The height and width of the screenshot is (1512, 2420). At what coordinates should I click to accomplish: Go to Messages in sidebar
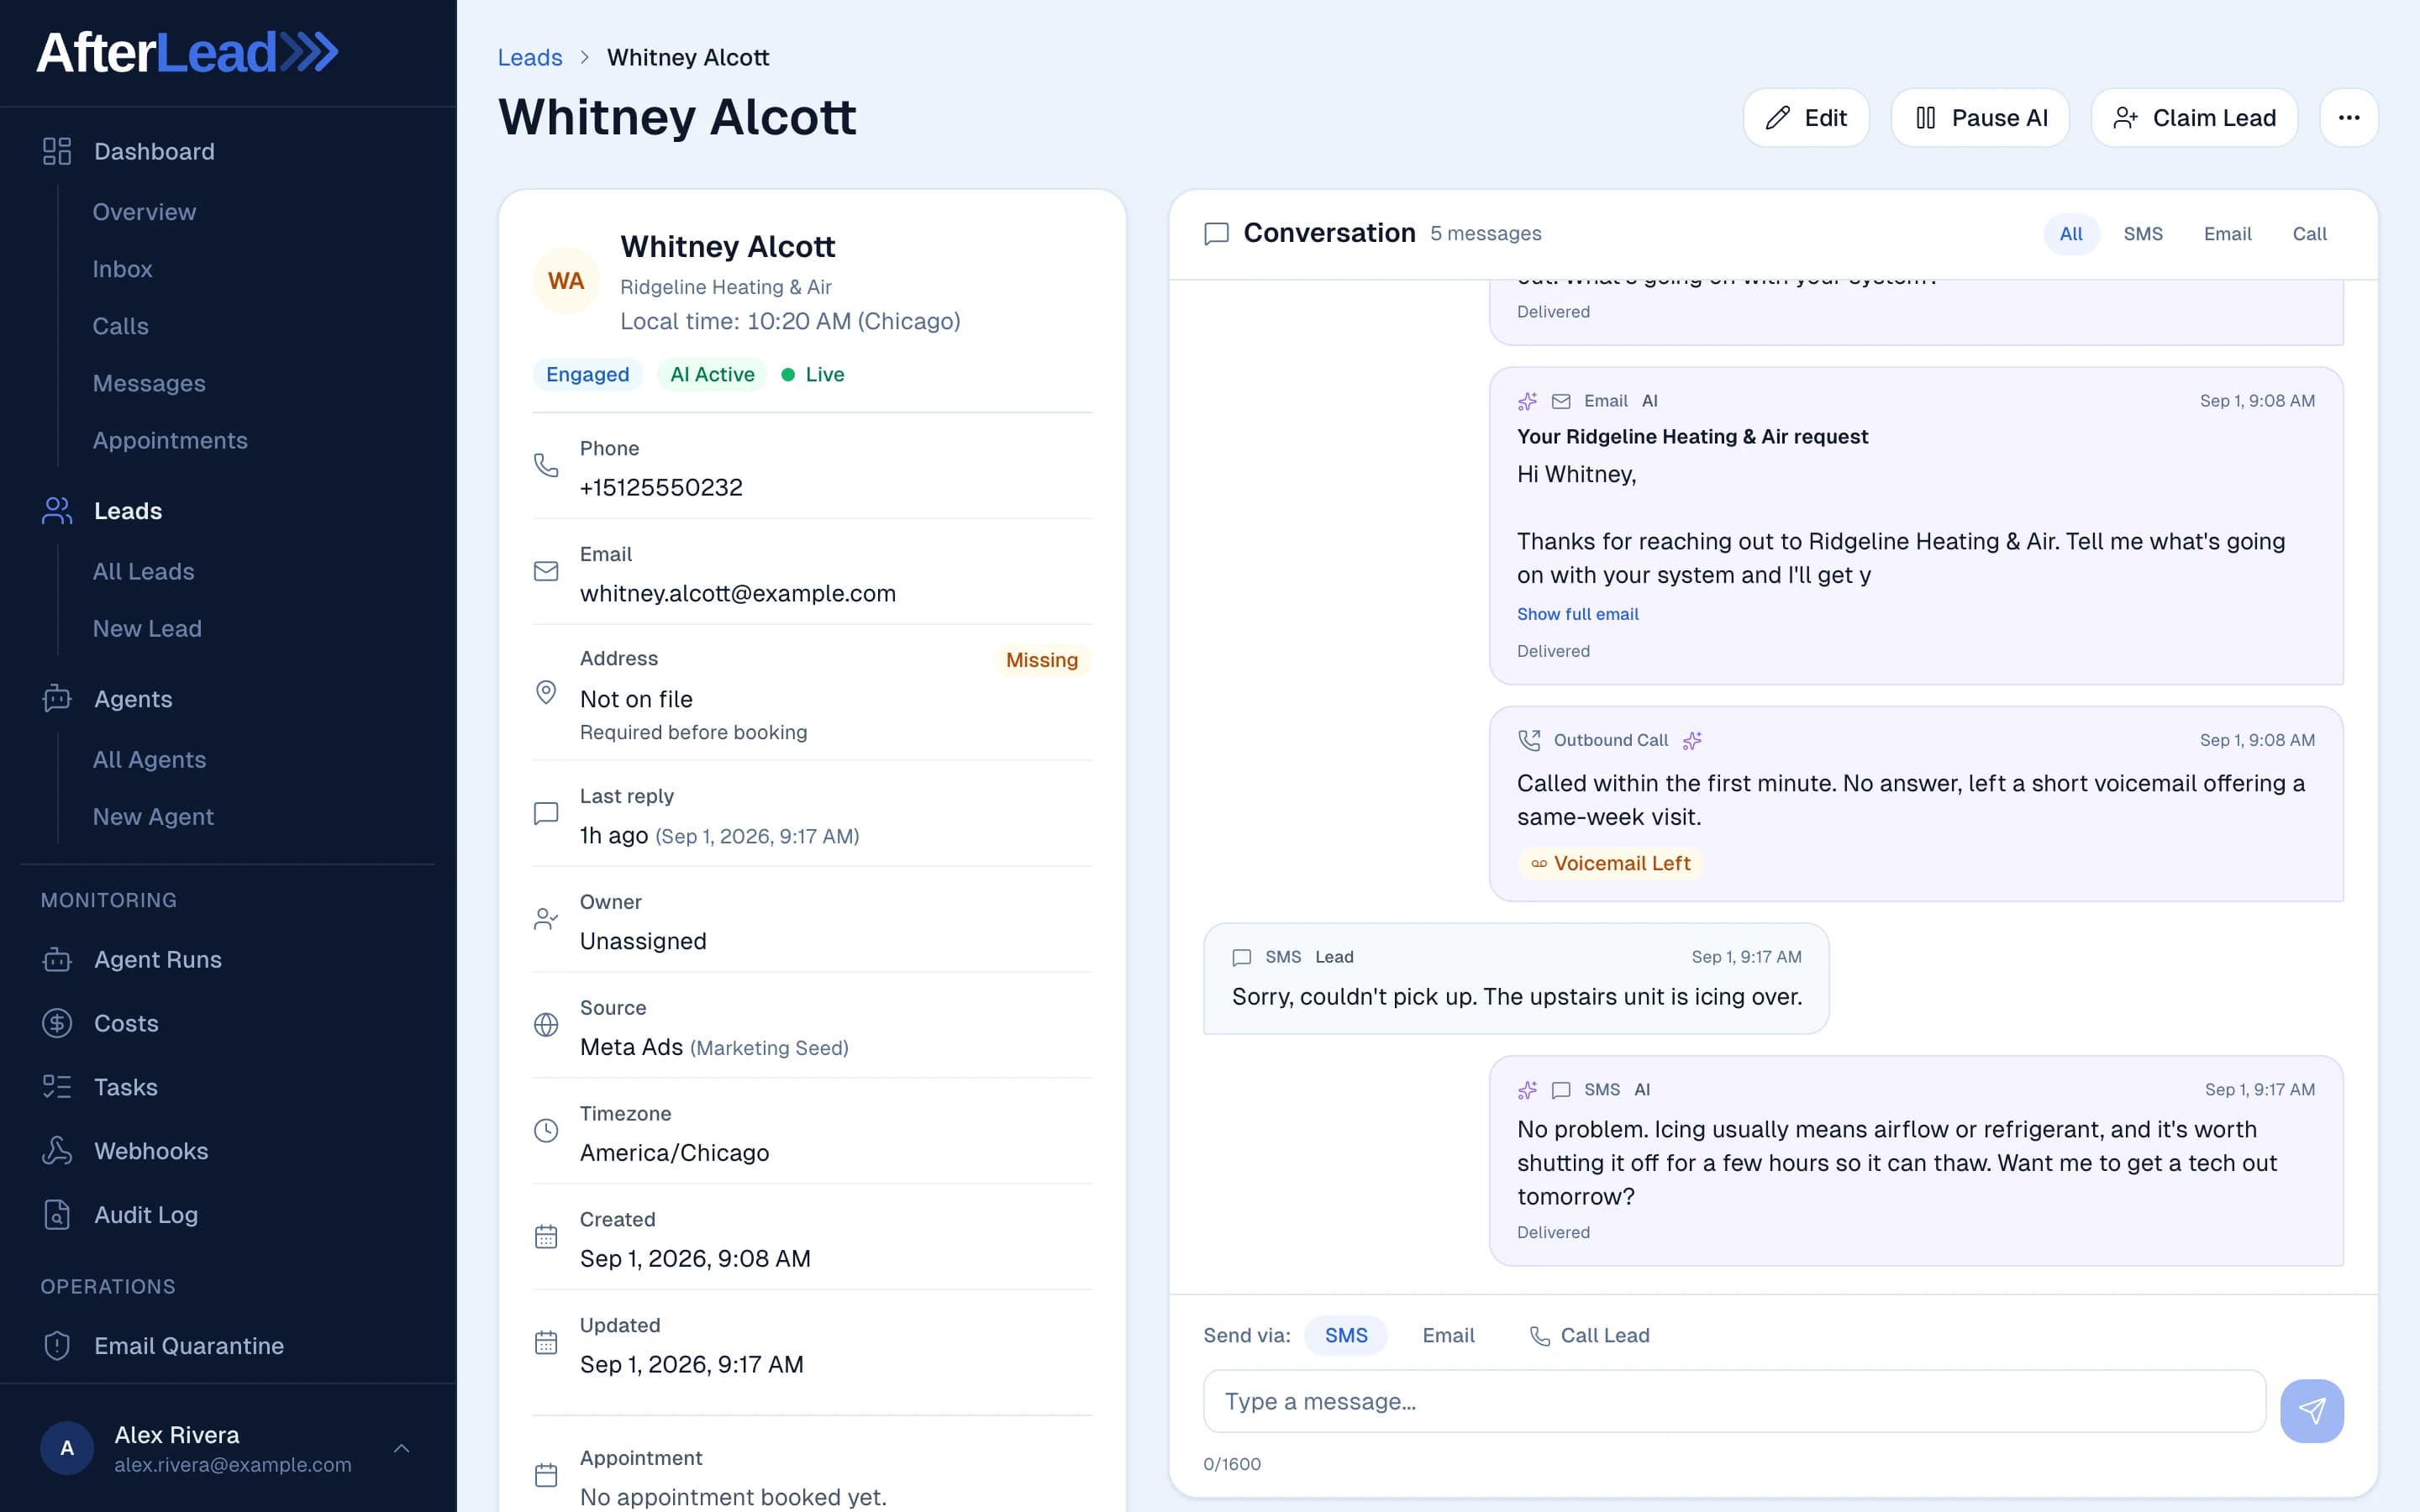(149, 383)
